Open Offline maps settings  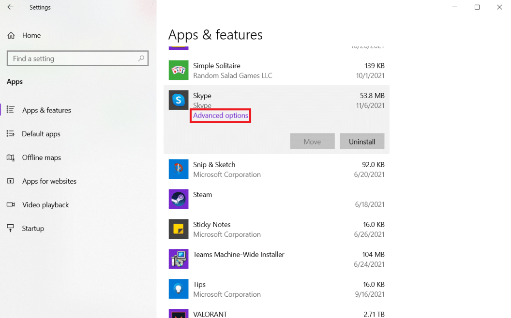pyautogui.click(x=42, y=158)
